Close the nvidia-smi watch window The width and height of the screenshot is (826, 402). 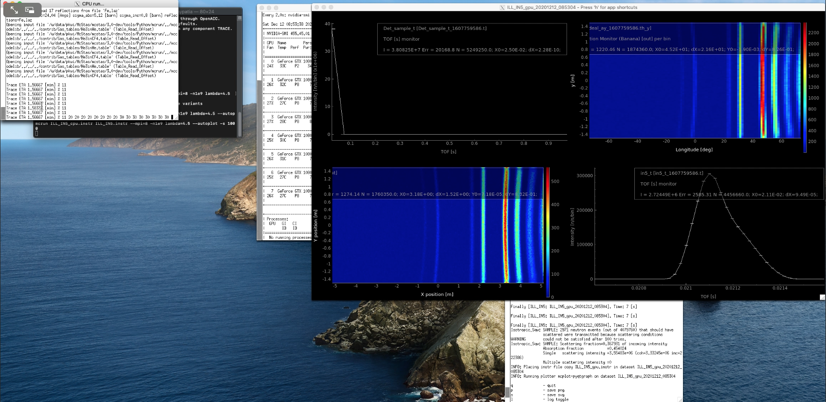click(262, 8)
